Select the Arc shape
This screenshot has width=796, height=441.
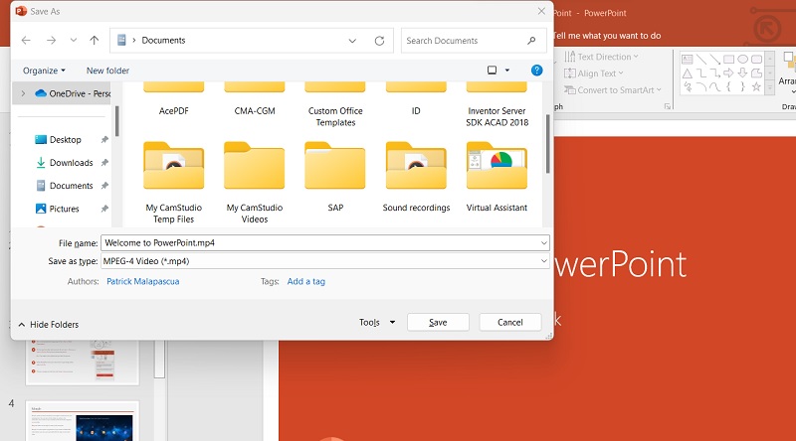pyautogui.click(x=701, y=86)
